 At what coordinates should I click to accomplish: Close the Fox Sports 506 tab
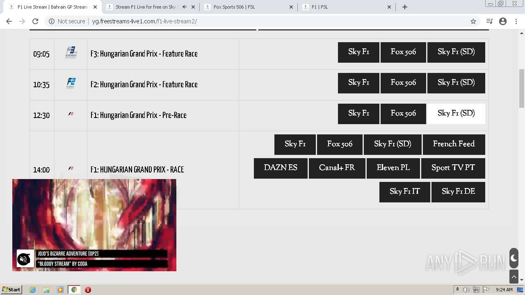291,7
